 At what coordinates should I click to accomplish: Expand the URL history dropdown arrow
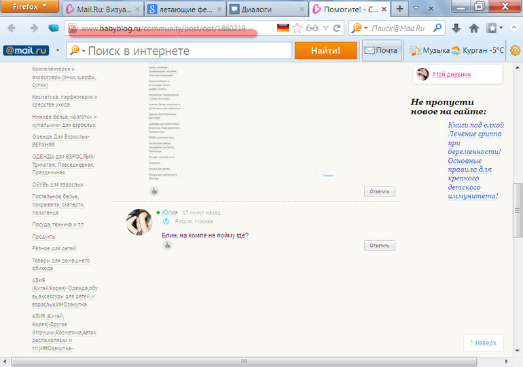pyautogui.click(x=325, y=28)
